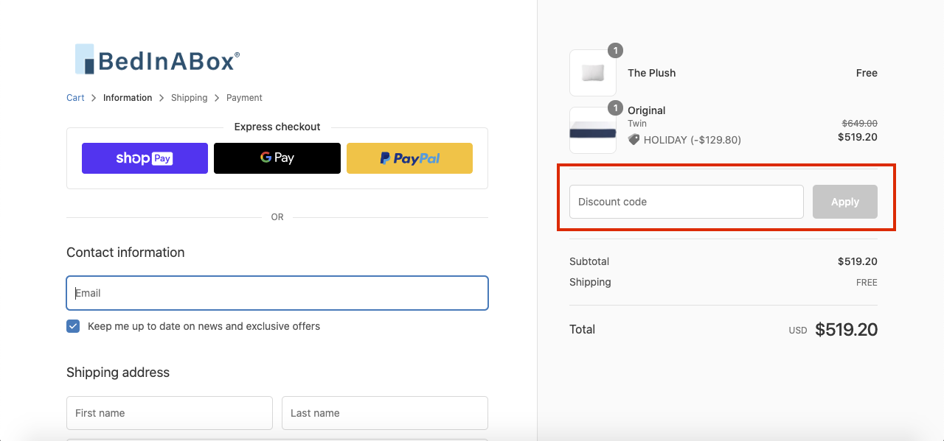
Task: Apply the discount code
Action: tap(845, 202)
